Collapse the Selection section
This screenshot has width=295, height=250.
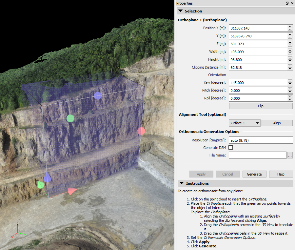(180, 10)
